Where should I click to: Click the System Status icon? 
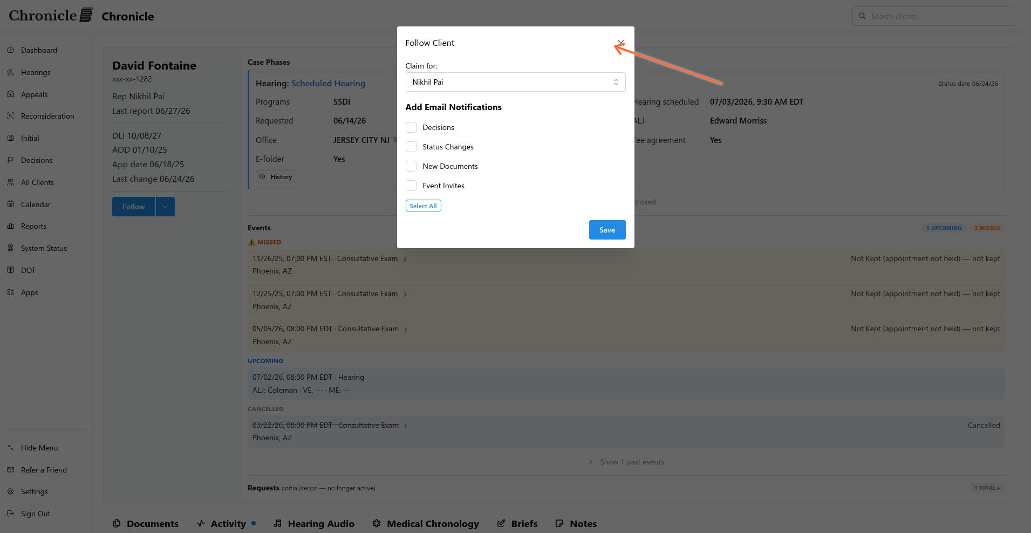(x=11, y=248)
